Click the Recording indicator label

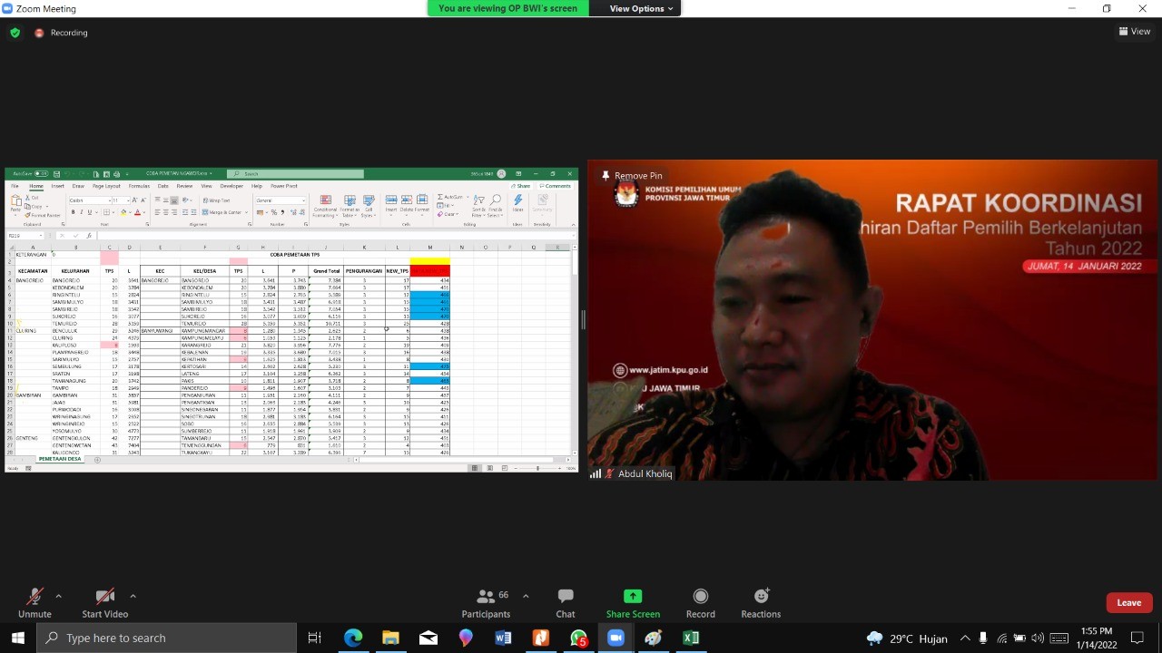click(x=69, y=33)
